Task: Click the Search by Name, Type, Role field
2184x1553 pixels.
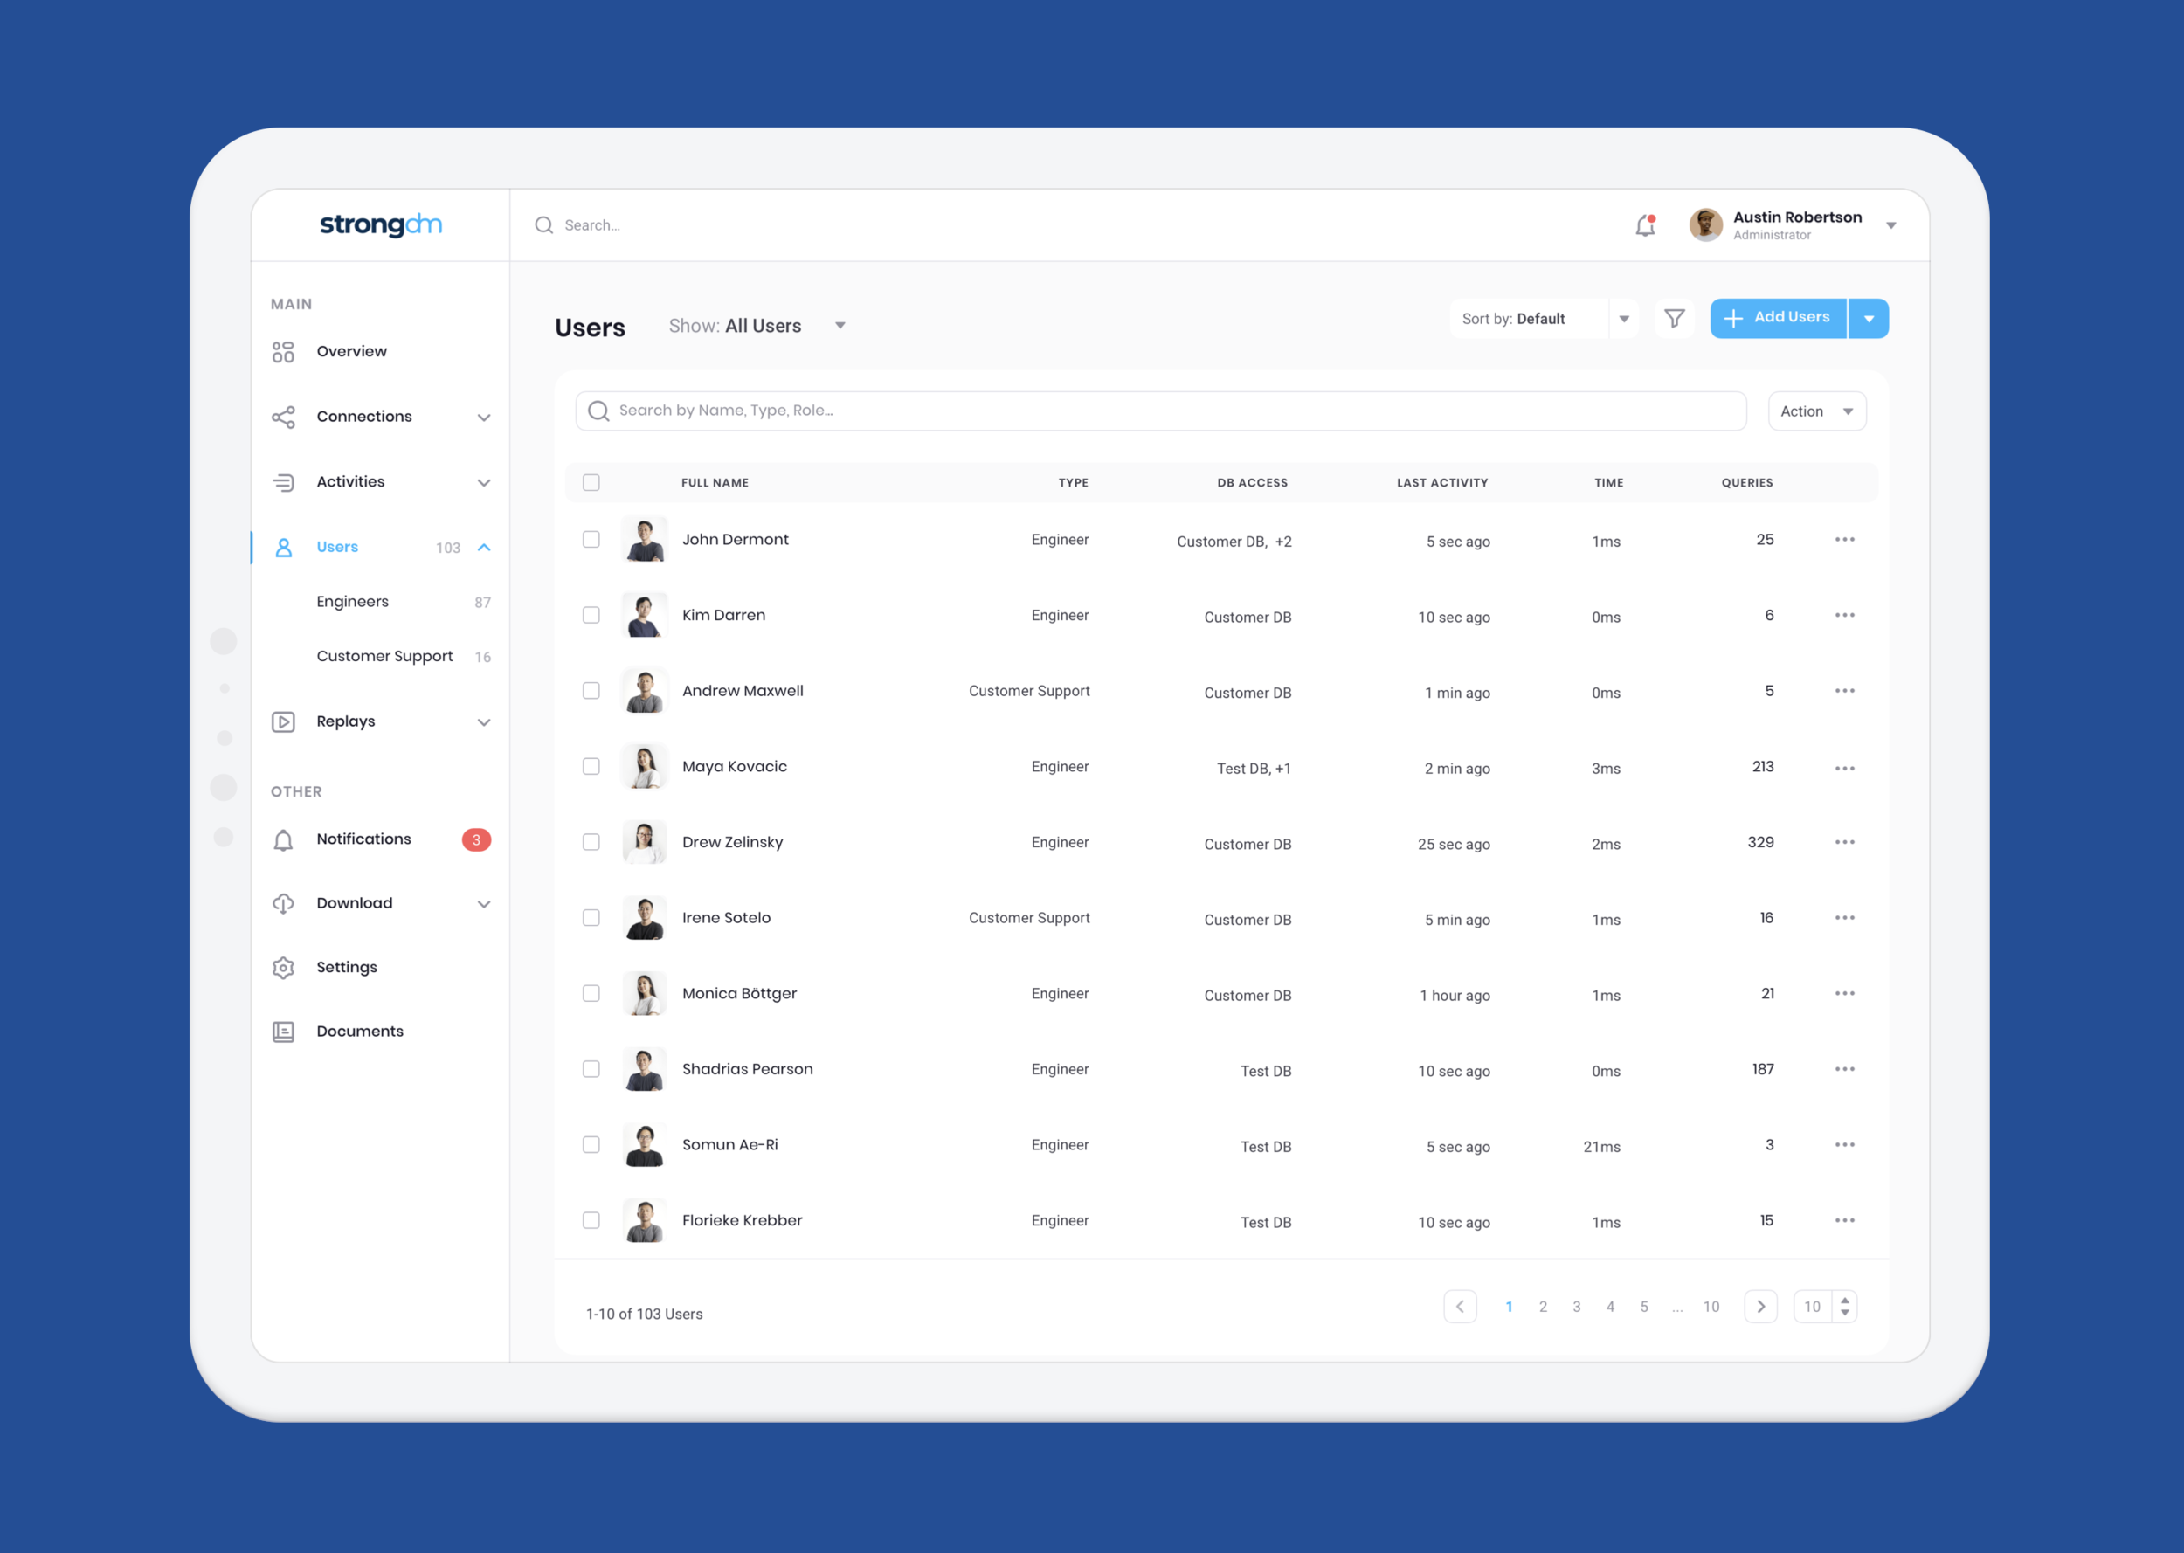Action: 1161,411
